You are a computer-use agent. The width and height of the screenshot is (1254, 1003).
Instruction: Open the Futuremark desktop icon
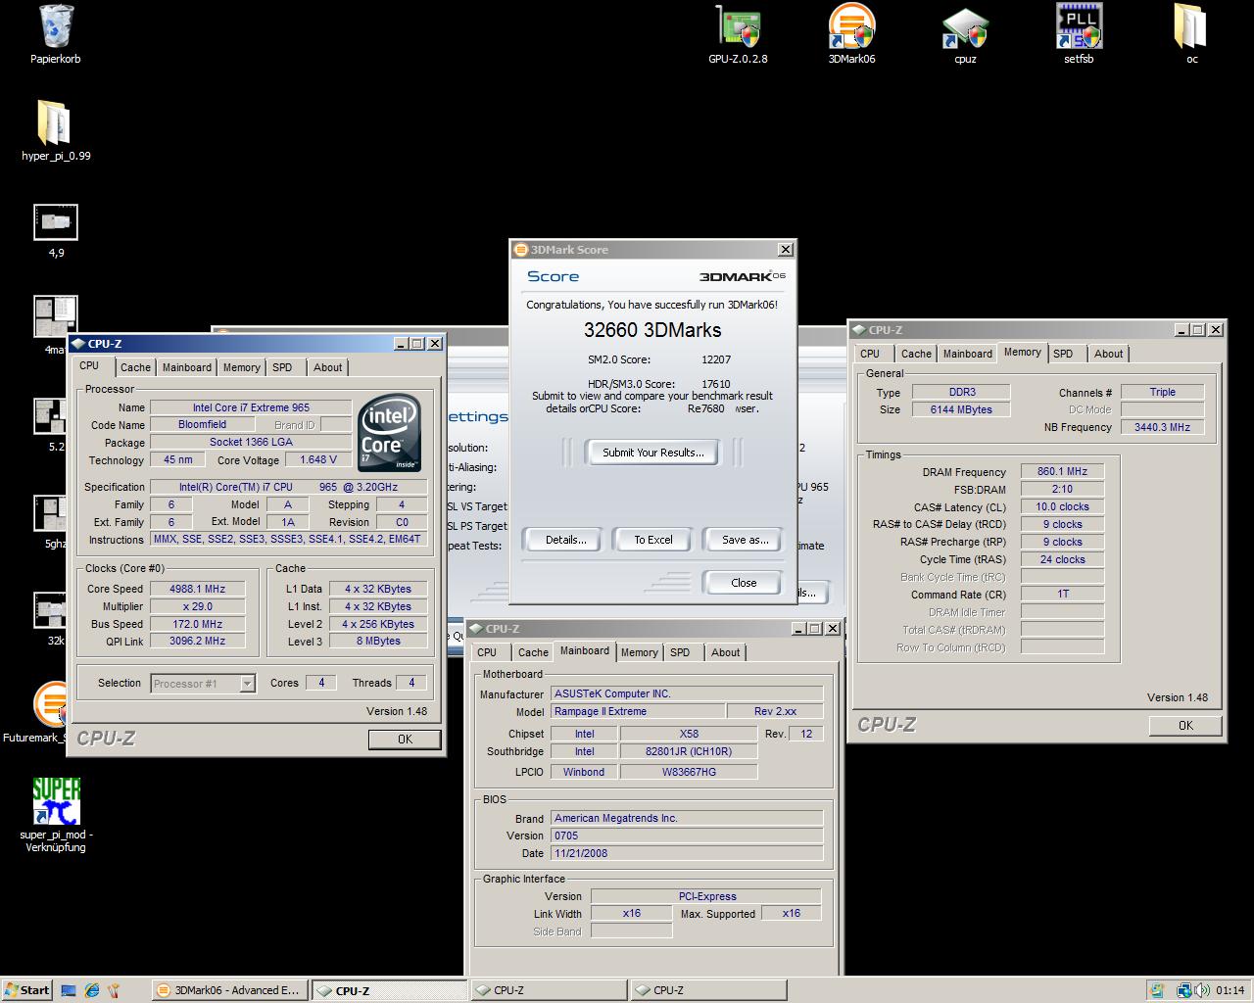[x=49, y=705]
